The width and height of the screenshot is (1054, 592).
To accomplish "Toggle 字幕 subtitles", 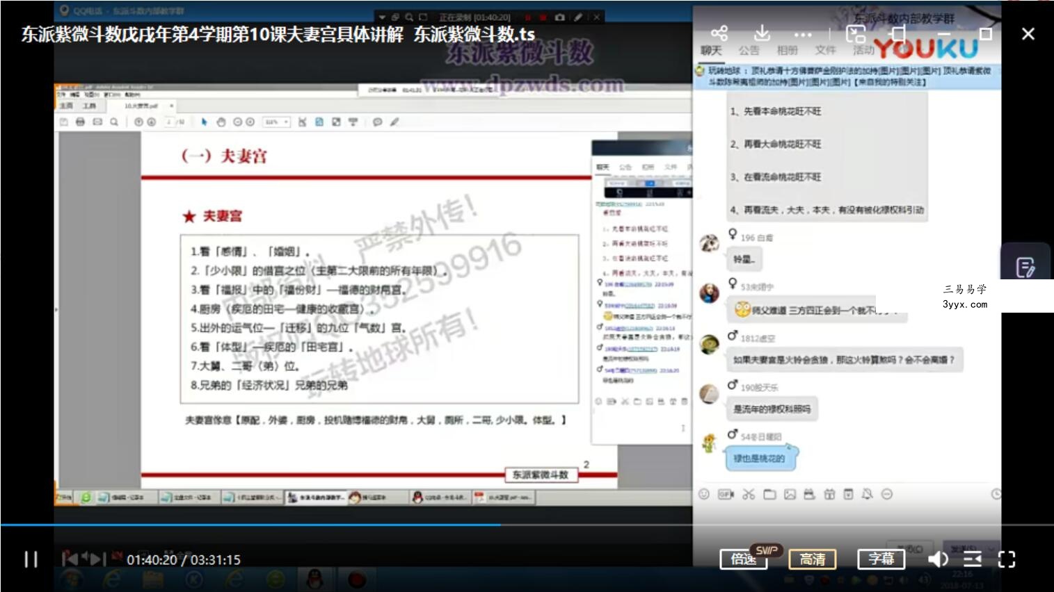I will [881, 559].
